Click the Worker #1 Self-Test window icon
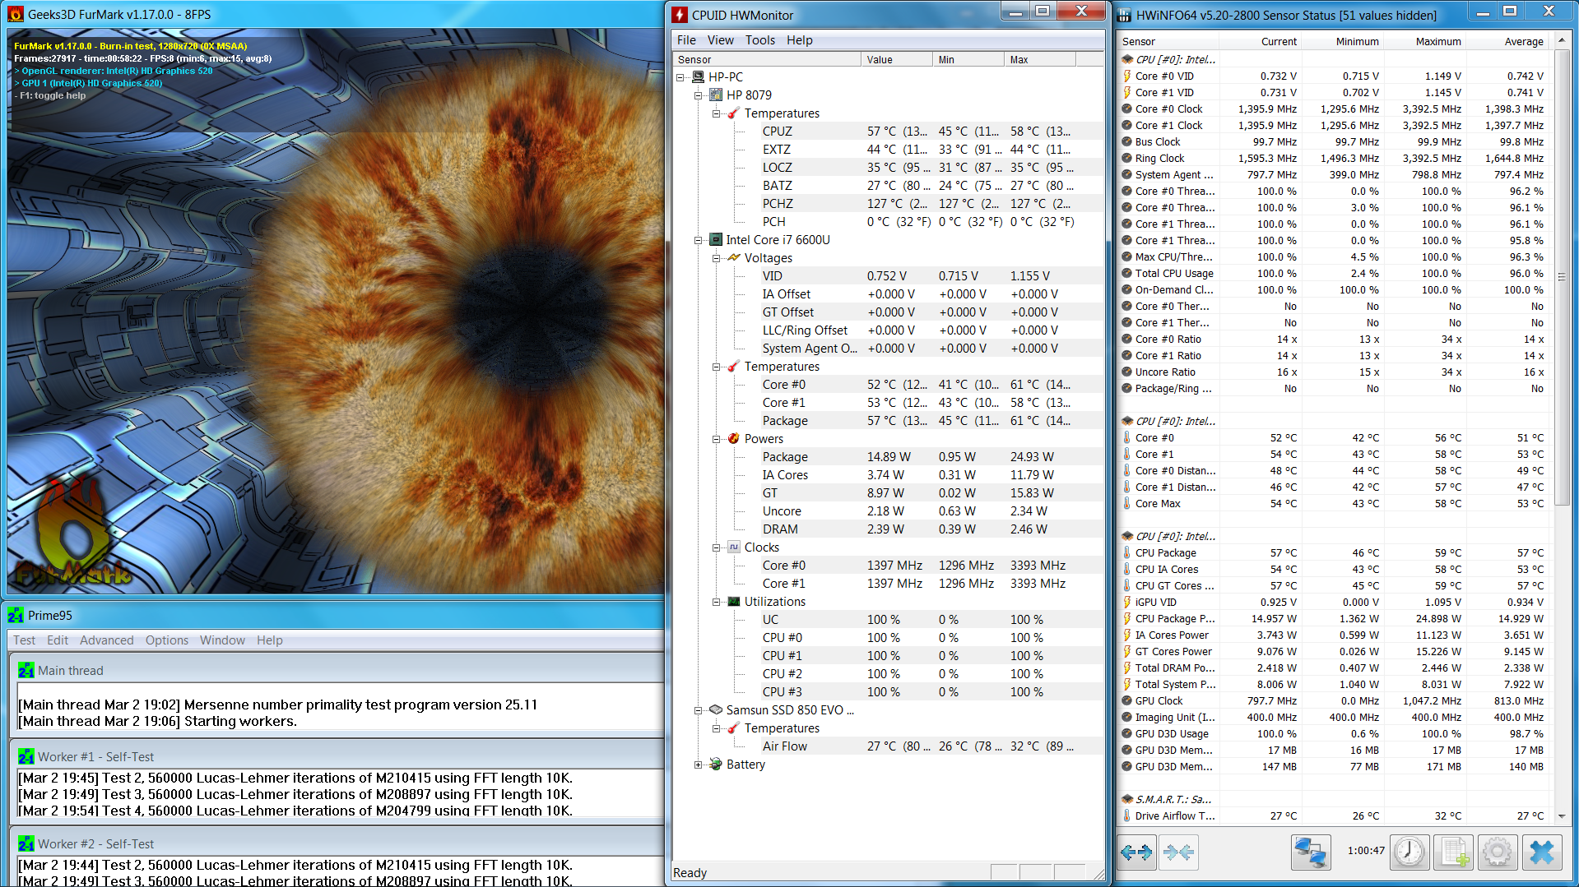 (26, 757)
